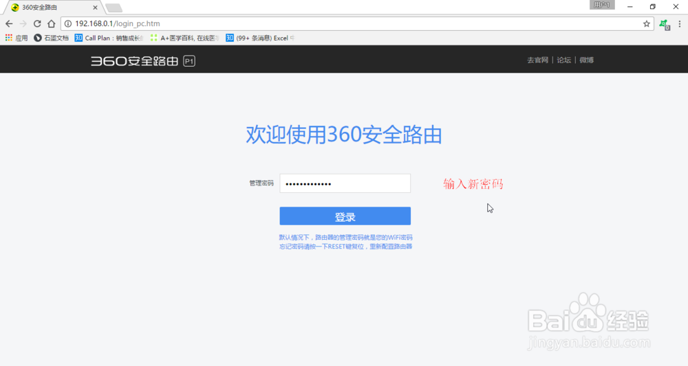Click the 登录 login button
Image resolution: width=688 pixels, height=366 pixels.
[x=345, y=216]
